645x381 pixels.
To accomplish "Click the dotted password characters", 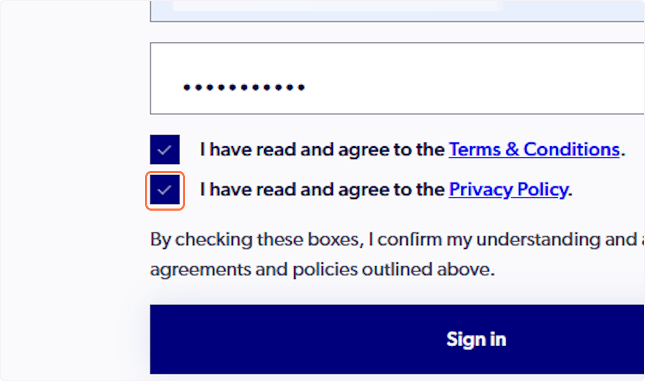I will 243,87.
